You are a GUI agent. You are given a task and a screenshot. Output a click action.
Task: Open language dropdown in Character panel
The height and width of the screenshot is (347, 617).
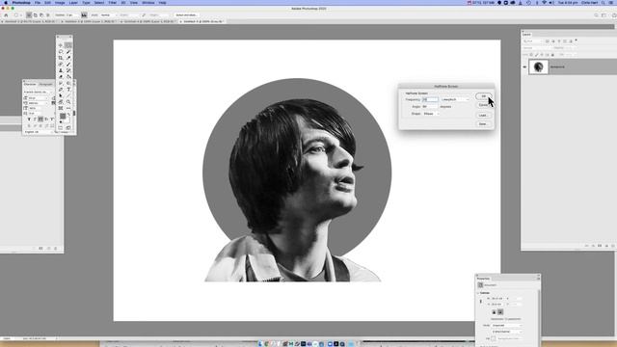(38, 132)
